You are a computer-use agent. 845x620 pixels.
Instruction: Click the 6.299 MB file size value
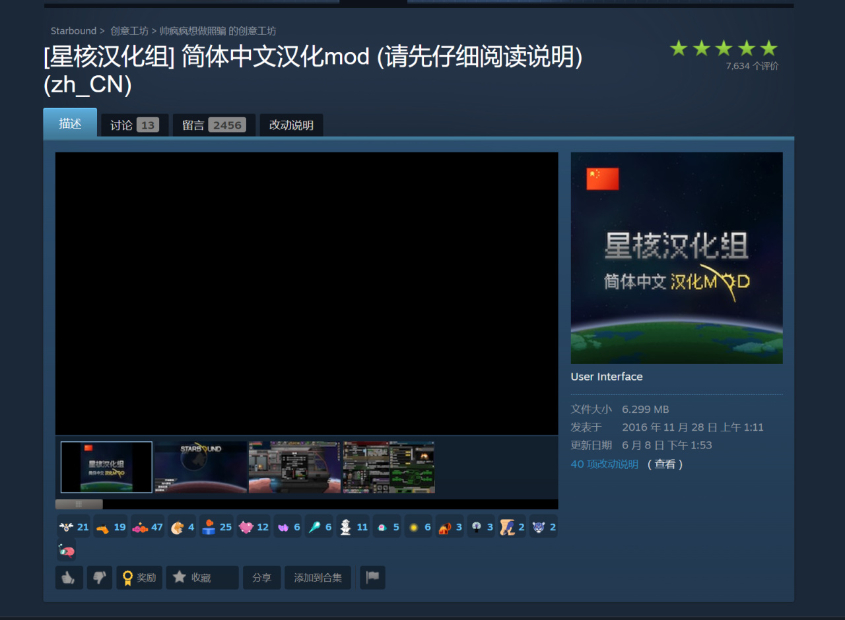point(646,410)
